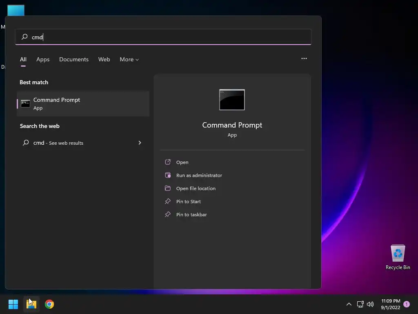Click the Pin to taskbar pin icon

tap(168, 214)
